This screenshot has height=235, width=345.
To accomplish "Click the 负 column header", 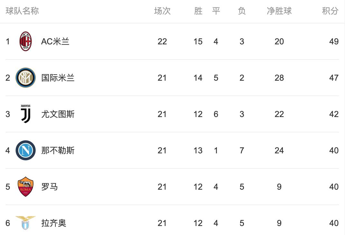I will pyautogui.click(x=242, y=11).
